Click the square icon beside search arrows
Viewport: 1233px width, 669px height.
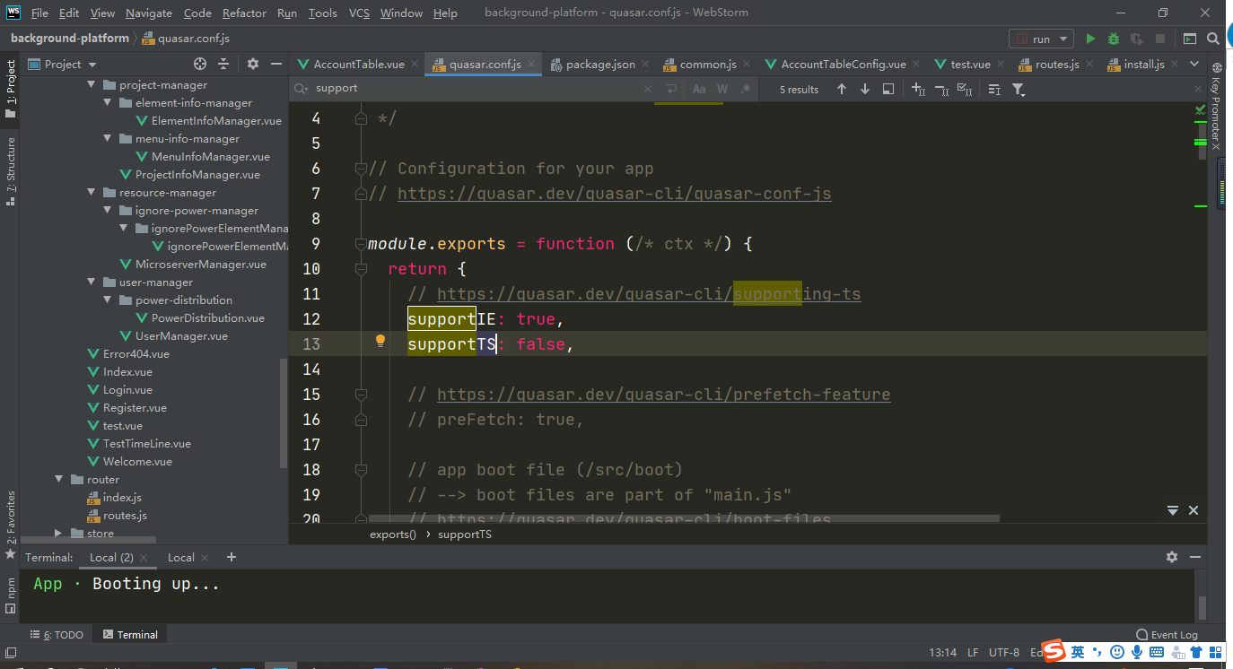pyautogui.click(x=888, y=89)
